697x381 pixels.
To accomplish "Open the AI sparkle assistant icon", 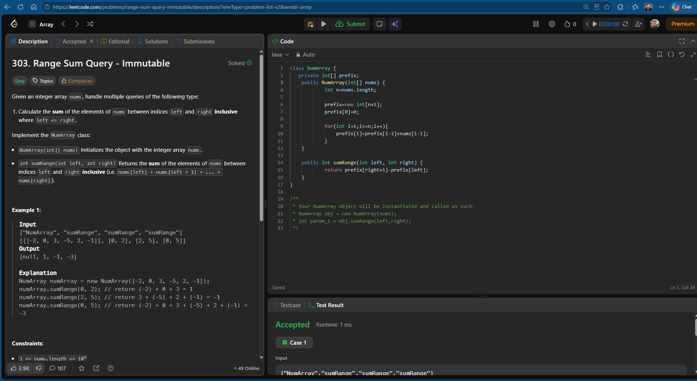I will click(394, 24).
